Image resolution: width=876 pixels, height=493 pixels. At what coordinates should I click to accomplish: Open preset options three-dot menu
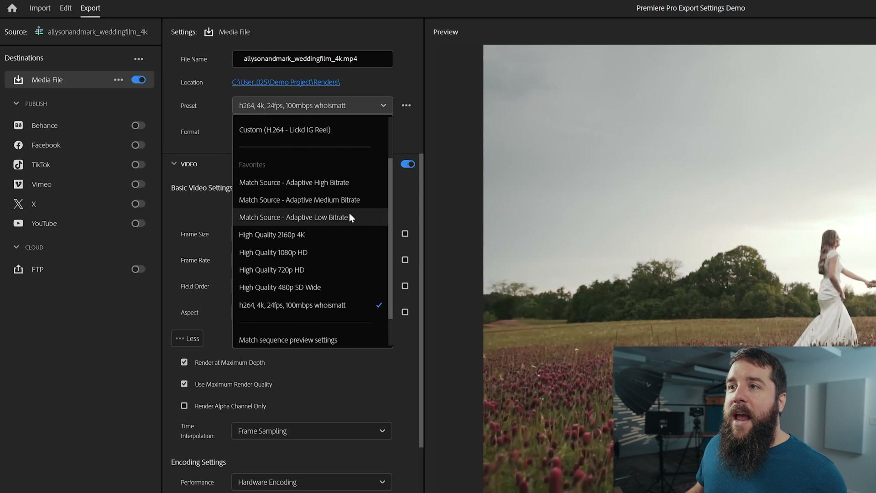(x=406, y=105)
